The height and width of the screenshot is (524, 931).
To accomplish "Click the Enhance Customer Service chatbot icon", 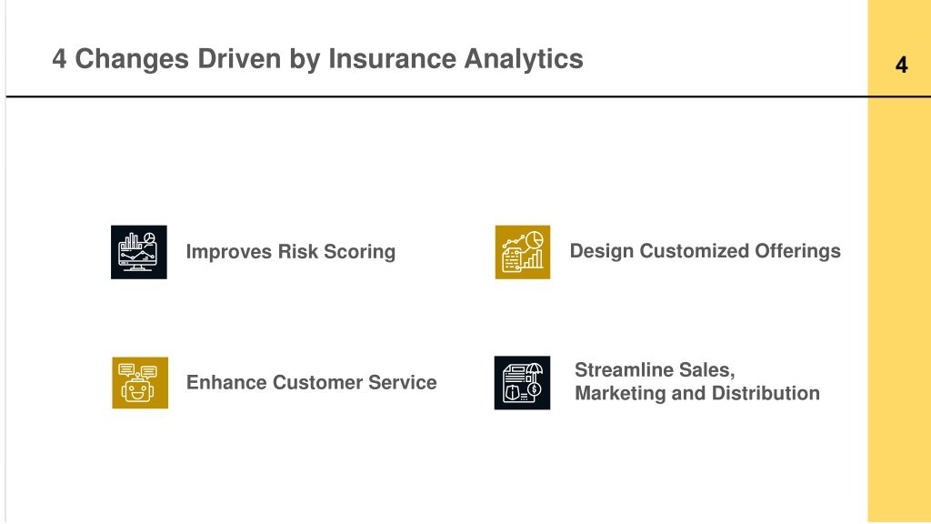I will (140, 383).
